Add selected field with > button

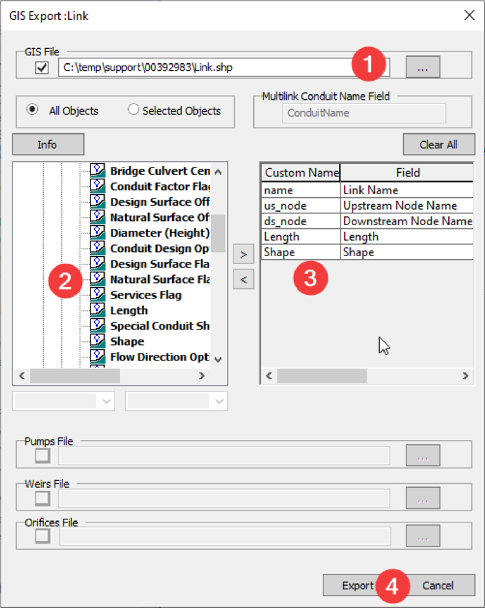click(243, 254)
